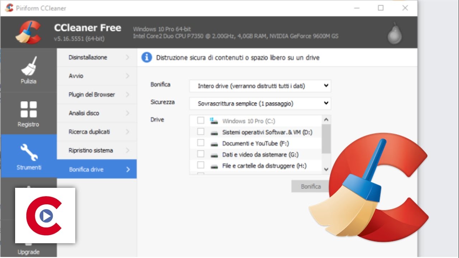Click the Sistemi operativi (D:) drive icon
The height and width of the screenshot is (258, 459).
coord(214,133)
